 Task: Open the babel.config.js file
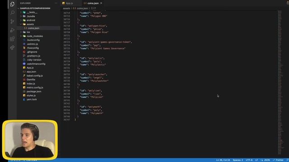pyautogui.click(x=35, y=76)
